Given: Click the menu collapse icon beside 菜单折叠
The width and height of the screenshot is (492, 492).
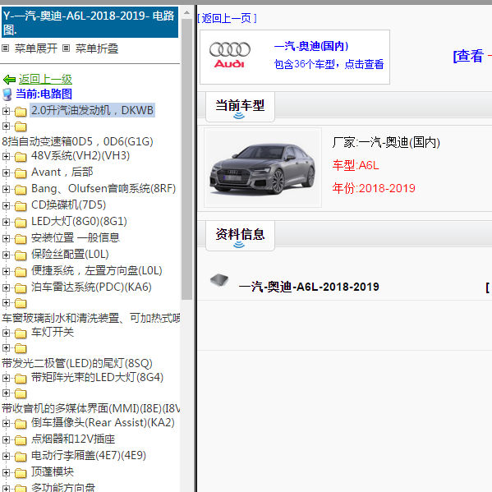Looking at the screenshot, I should point(66,48).
